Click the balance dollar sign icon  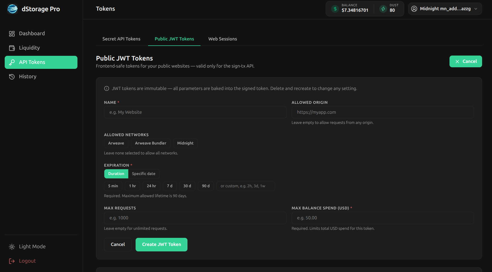point(335,9)
